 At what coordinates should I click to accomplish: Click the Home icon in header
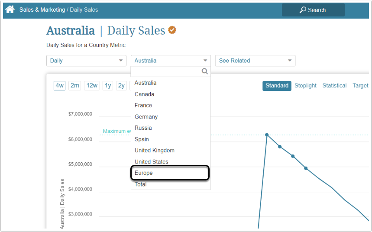[x=10, y=10]
